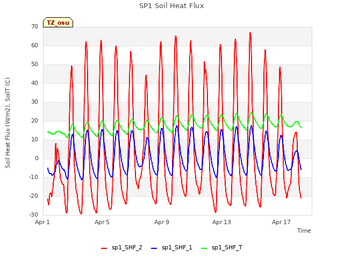Click the -20 y-axis tick label
Screen dimensions: 344x258
[34, 196]
